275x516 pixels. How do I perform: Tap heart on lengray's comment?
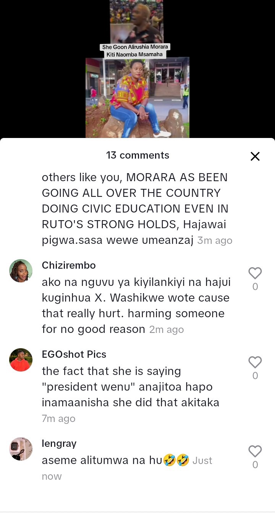[255, 451]
